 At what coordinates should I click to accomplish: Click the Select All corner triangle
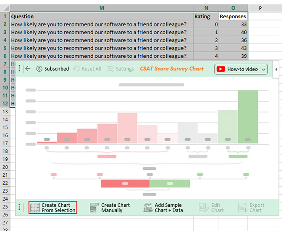coord(5,8)
